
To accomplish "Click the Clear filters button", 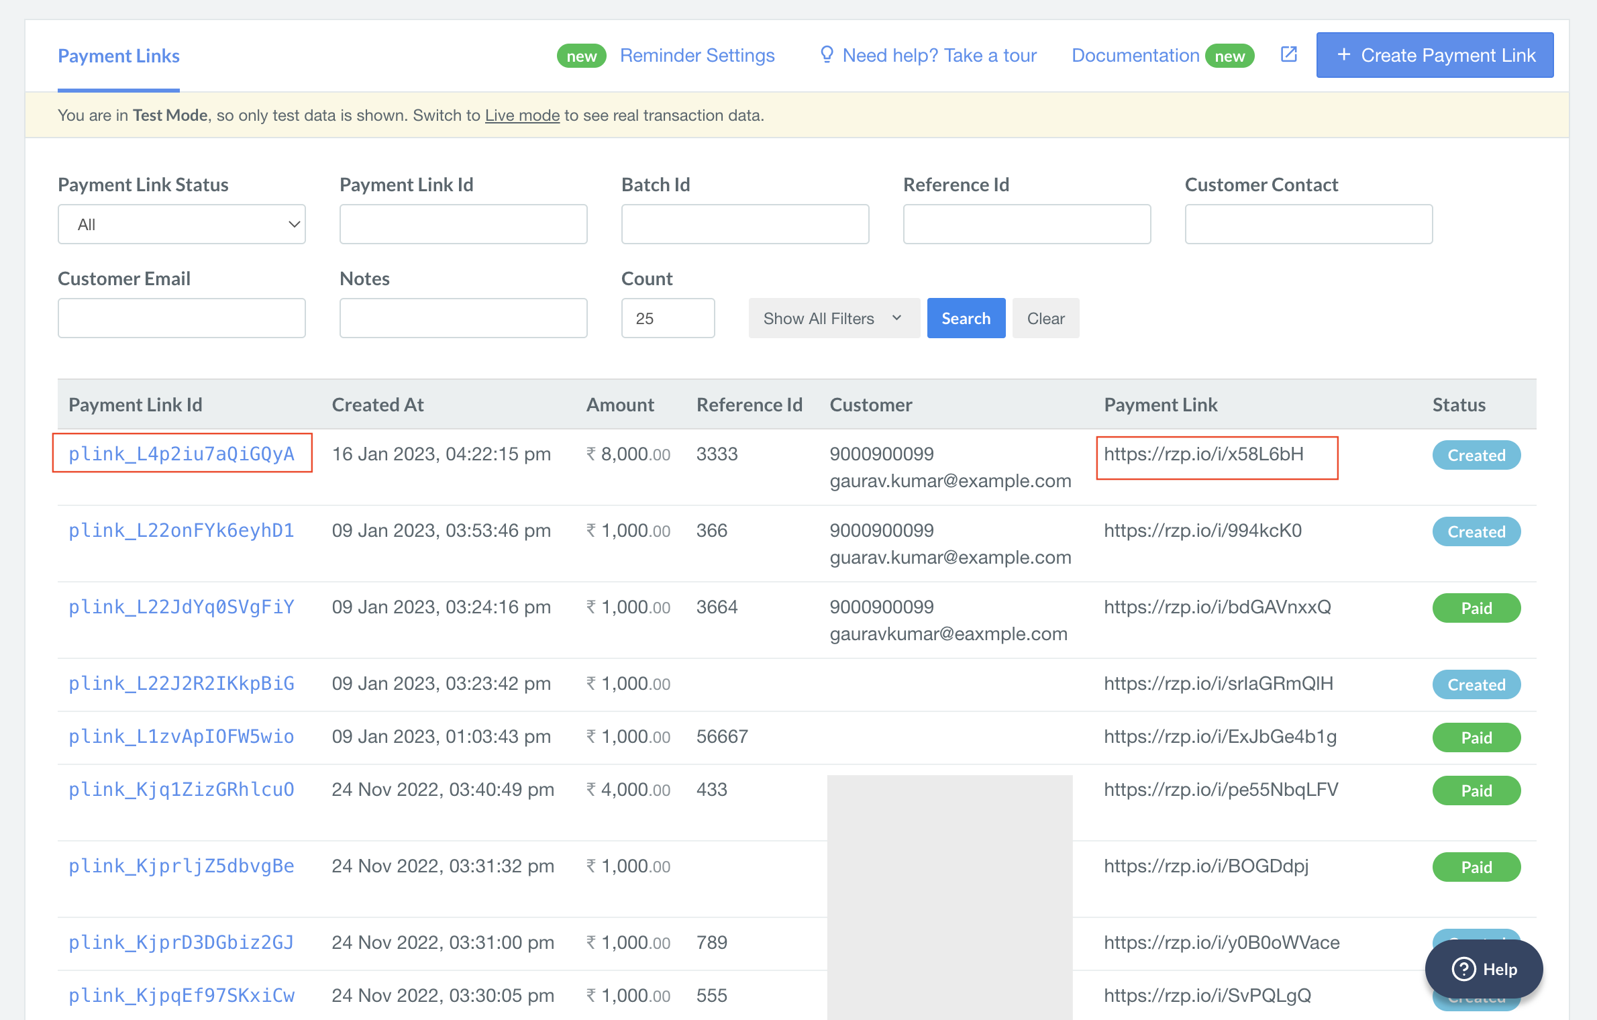I will pyautogui.click(x=1045, y=318).
